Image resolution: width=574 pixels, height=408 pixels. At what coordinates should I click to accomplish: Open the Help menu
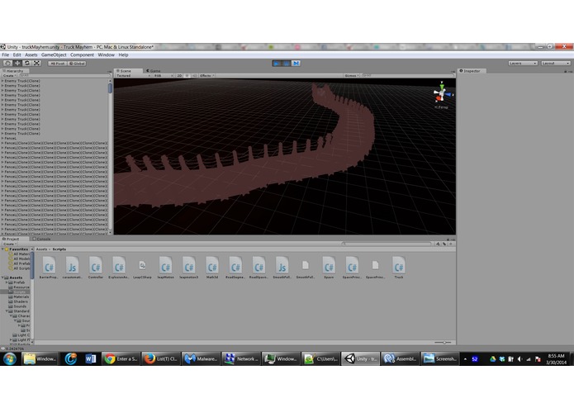point(123,55)
